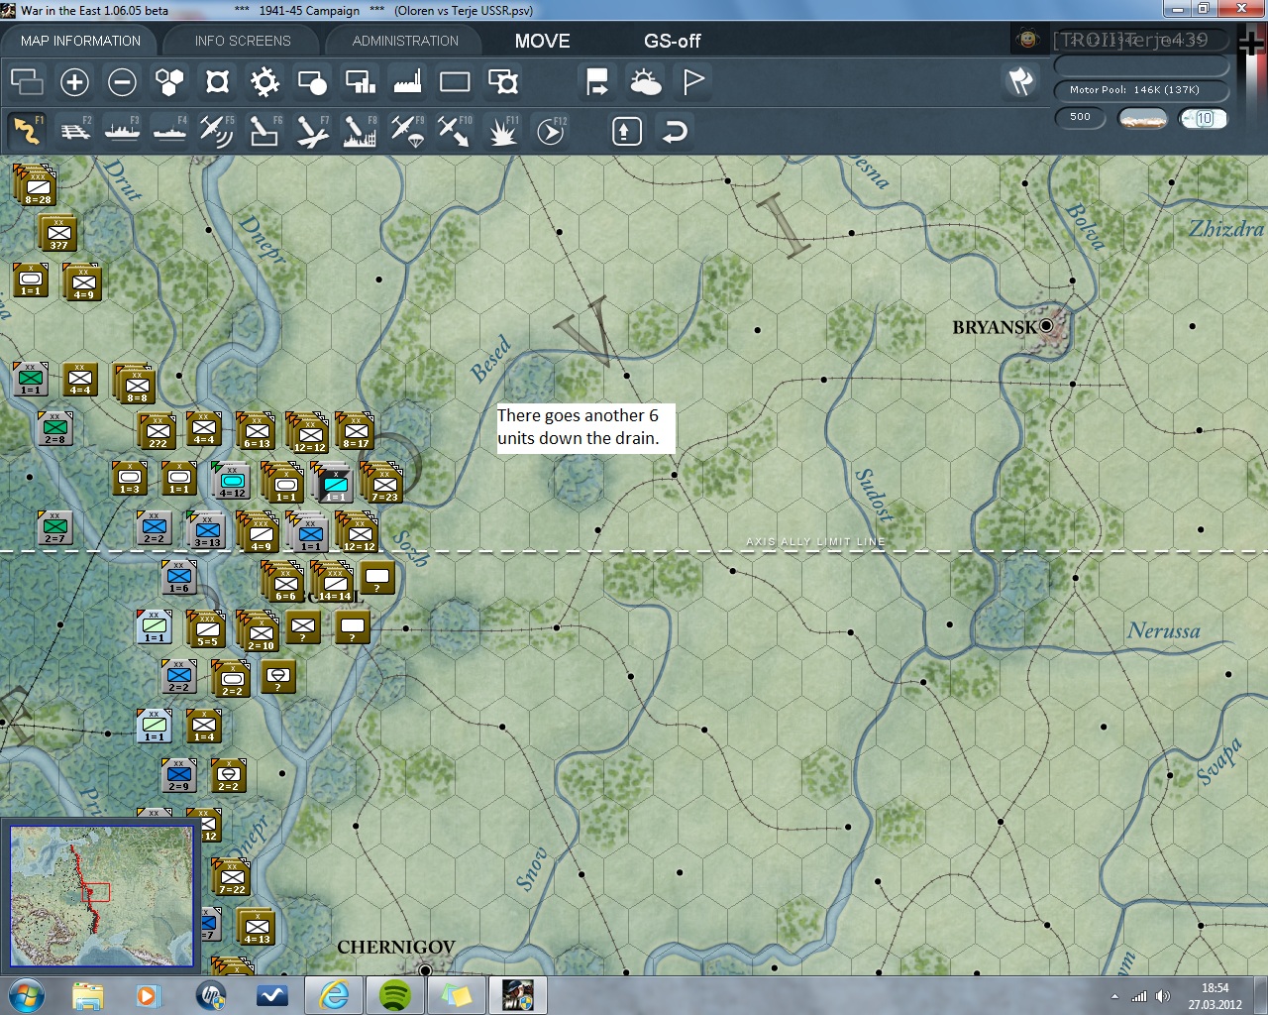Image resolution: width=1268 pixels, height=1015 pixels.
Task: Click the gear cog toolbar icon
Action: pyautogui.click(x=264, y=82)
